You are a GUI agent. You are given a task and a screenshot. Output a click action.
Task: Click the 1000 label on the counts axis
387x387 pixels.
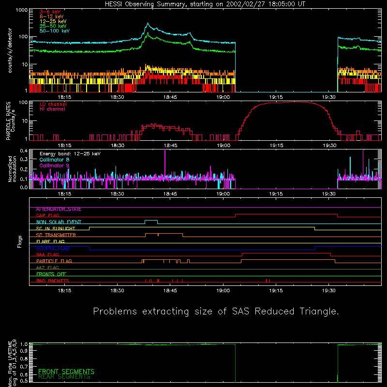22,10
